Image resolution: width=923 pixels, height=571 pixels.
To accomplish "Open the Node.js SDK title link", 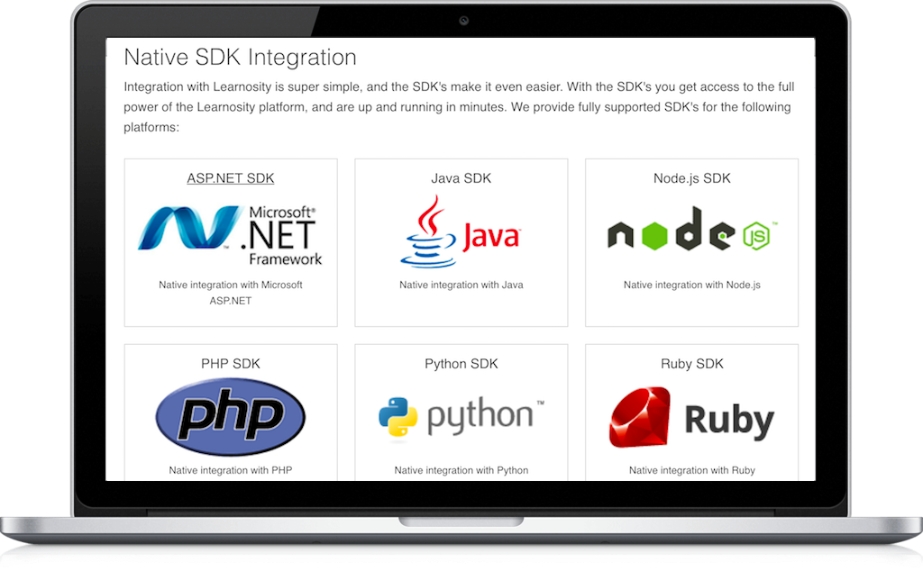I will 692,178.
